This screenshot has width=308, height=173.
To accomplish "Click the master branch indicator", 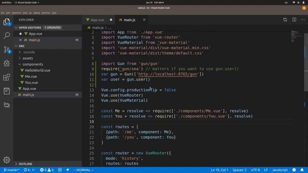I will coord(12,170).
